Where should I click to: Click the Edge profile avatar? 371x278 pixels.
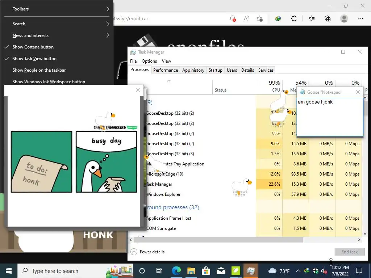tap(344, 18)
